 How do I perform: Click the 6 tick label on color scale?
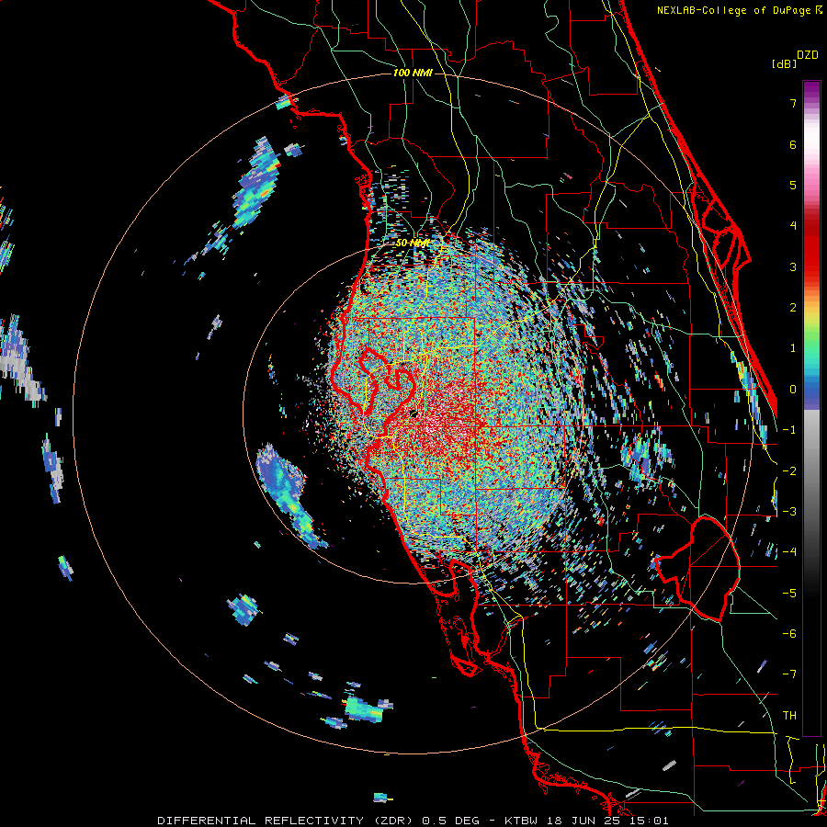click(x=793, y=144)
